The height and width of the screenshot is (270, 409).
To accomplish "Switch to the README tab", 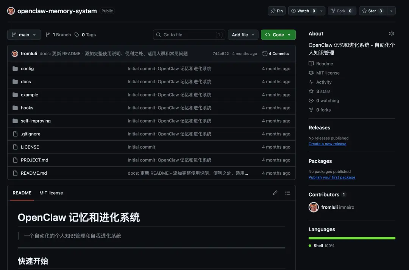I will [x=22, y=193].
